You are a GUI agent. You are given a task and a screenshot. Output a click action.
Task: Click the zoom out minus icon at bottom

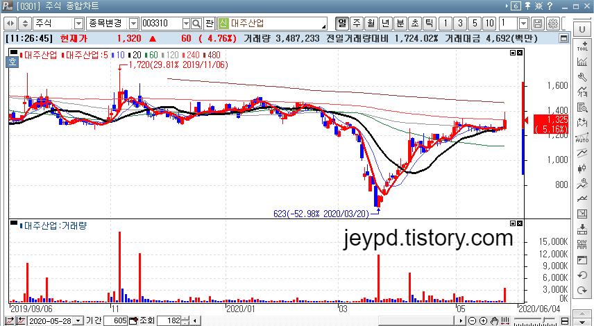click(x=472, y=321)
